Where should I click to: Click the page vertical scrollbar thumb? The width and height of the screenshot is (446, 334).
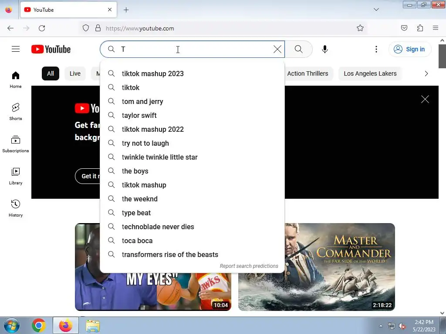(x=442, y=57)
